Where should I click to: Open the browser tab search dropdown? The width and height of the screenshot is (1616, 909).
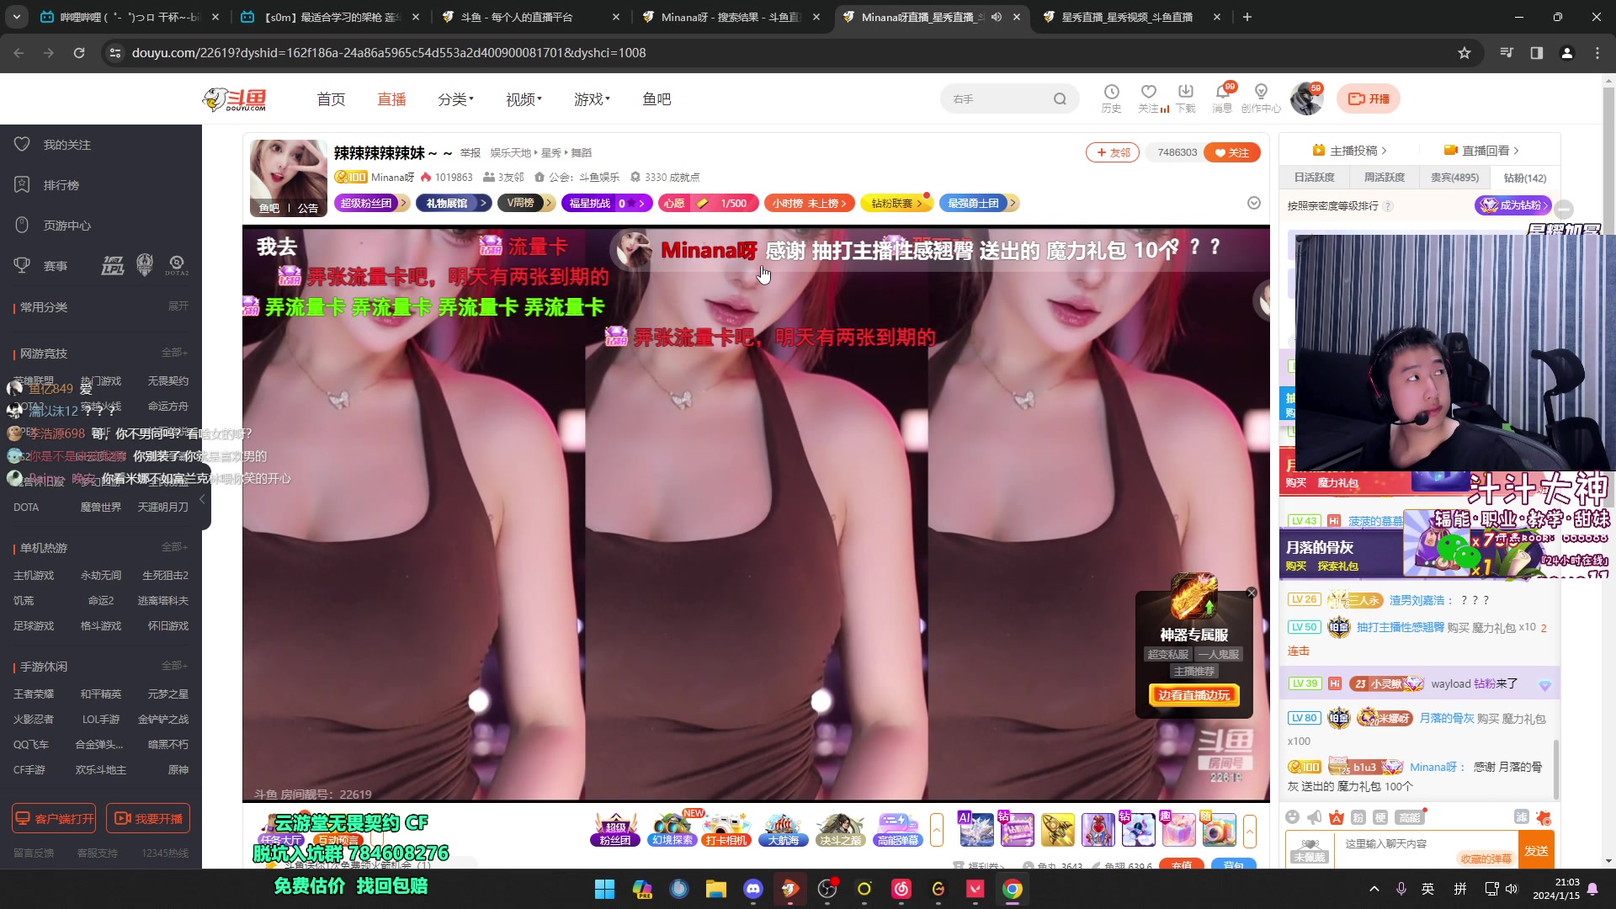click(x=17, y=17)
